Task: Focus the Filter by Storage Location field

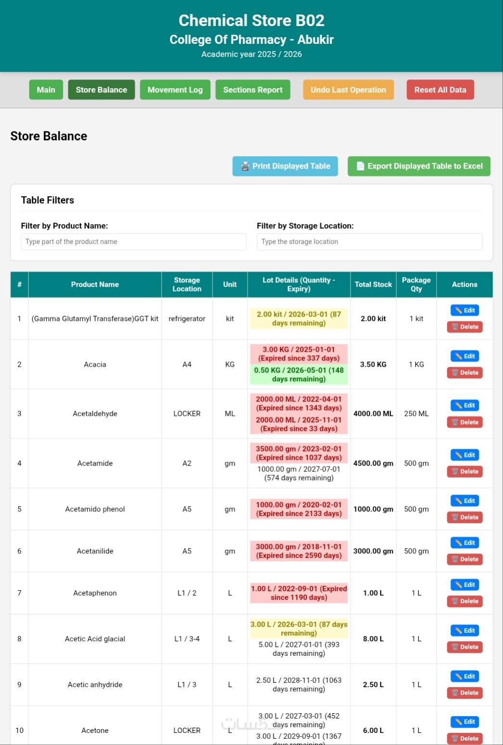Action: click(x=369, y=242)
